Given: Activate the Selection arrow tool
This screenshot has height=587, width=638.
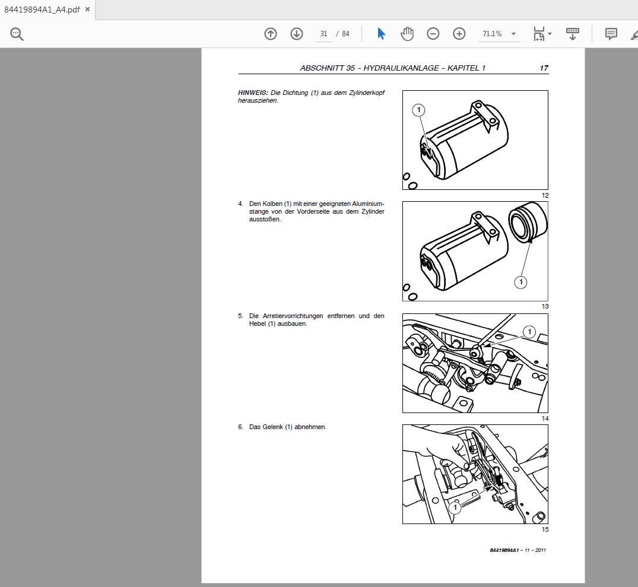Looking at the screenshot, I should [381, 34].
